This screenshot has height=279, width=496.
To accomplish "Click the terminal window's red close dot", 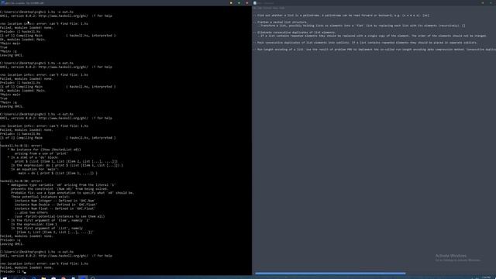I will tap(247, 3).
